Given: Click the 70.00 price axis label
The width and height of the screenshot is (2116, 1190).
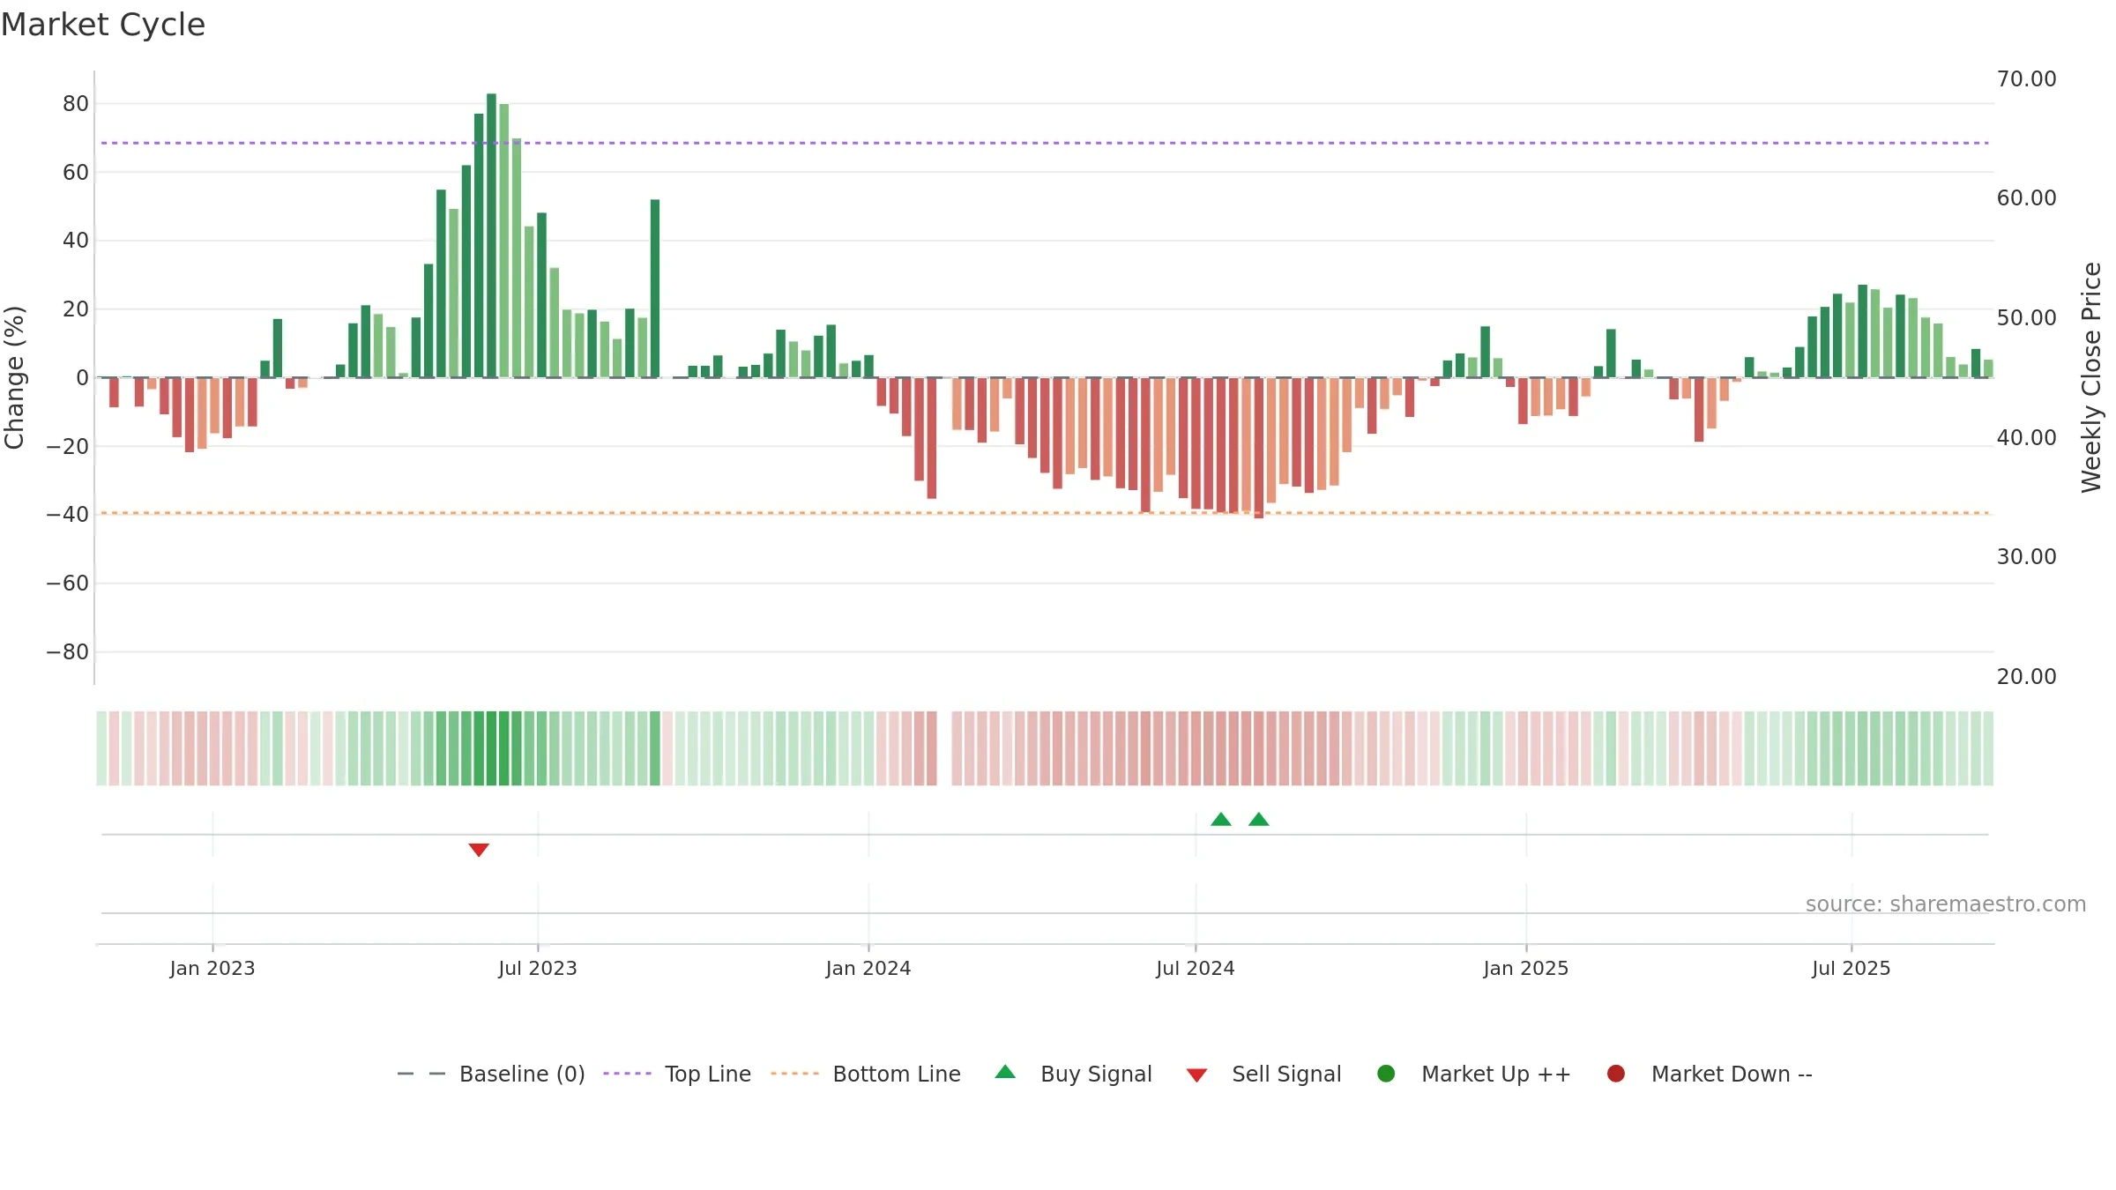Looking at the screenshot, I should coord(2026,79).
